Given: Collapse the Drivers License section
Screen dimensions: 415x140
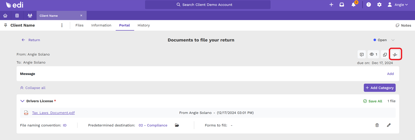Looking at the screenshot, I should (x=22, y=101).
